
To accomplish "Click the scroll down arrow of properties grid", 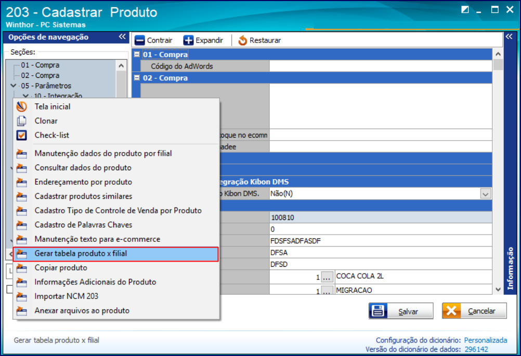I will [x=498, y=290].
